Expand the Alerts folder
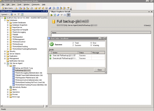Viewport: 154px width, 111px height. (8, 90)
